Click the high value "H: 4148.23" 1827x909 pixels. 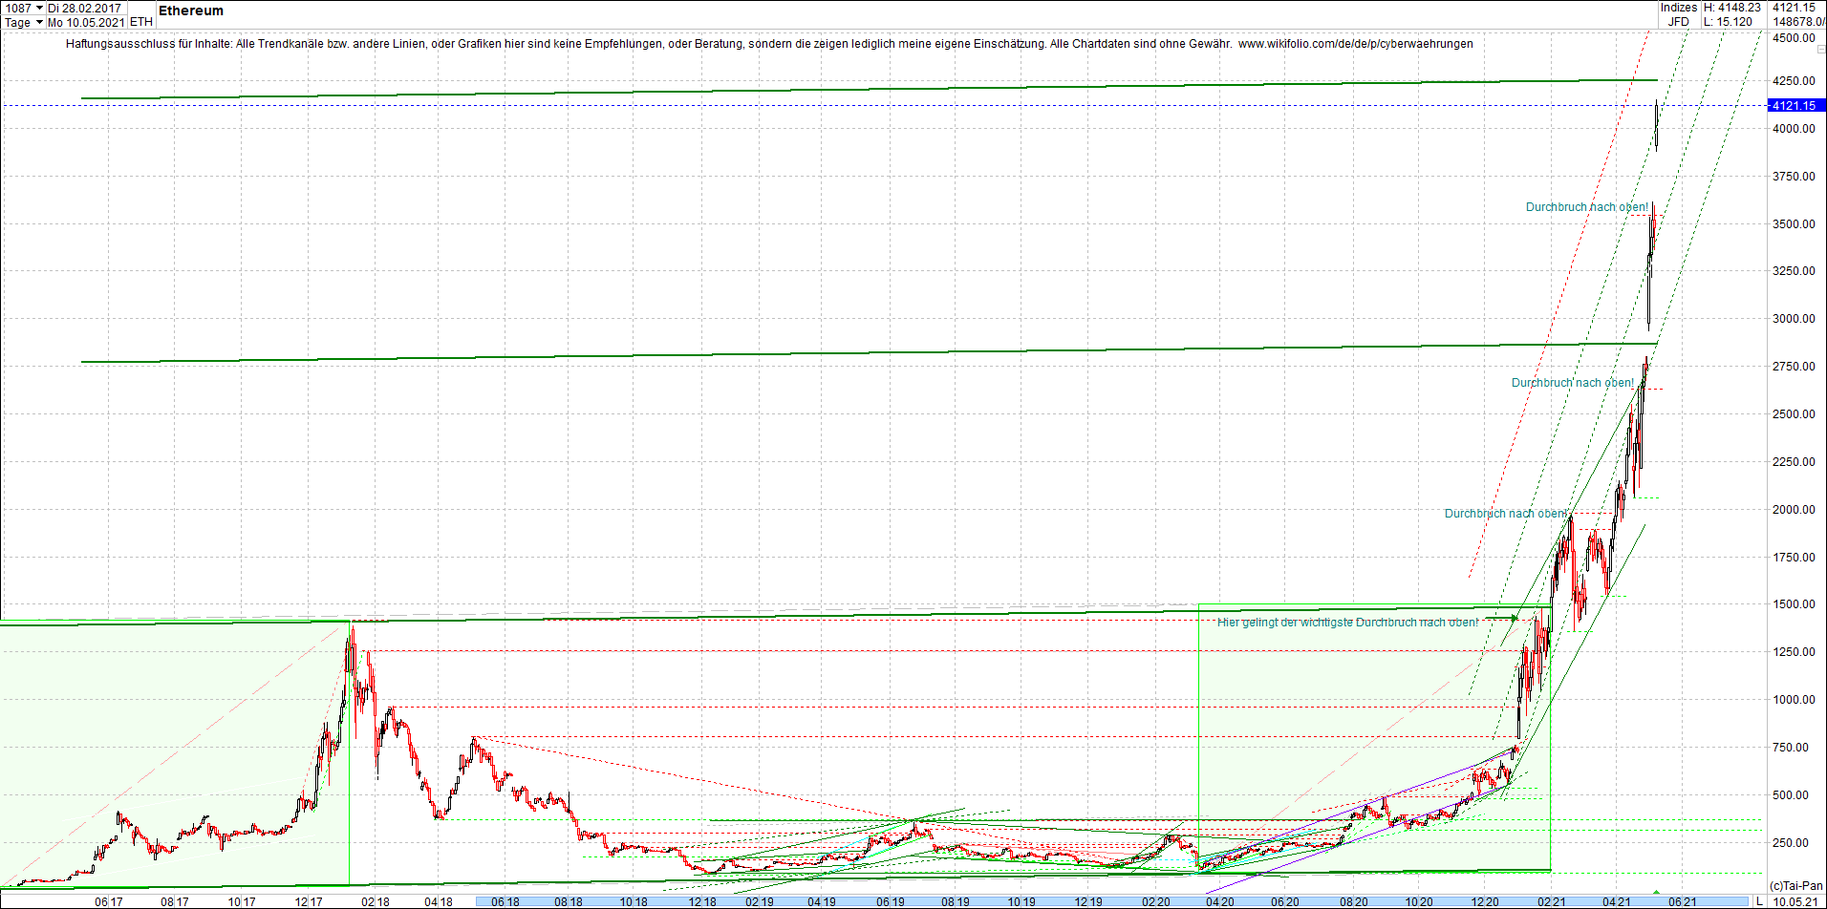1732,8
